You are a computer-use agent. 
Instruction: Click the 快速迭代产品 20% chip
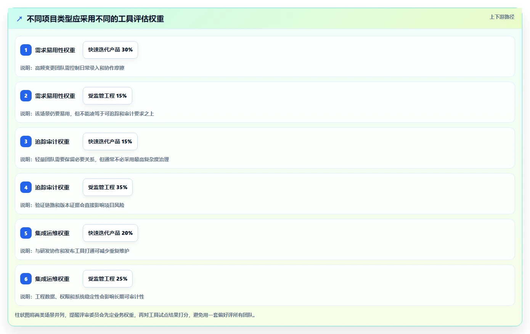(110, 233)
